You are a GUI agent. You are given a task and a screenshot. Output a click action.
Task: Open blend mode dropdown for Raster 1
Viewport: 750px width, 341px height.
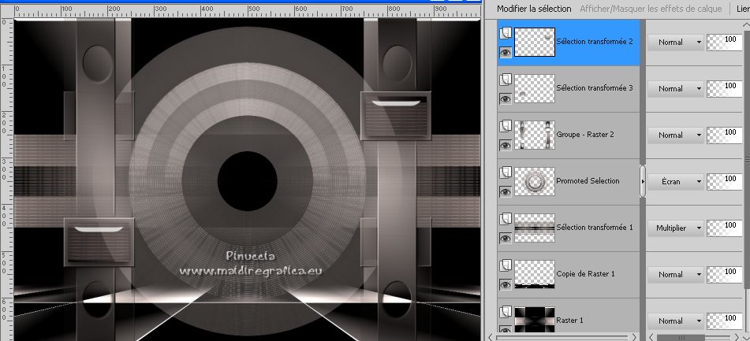(x=675, y=321)
